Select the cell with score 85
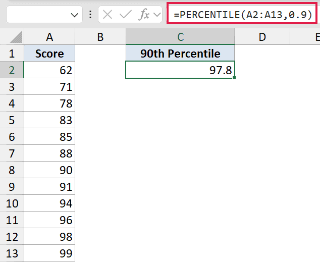The width and height of the screenshot is (320, 262). tap(49, 137)
